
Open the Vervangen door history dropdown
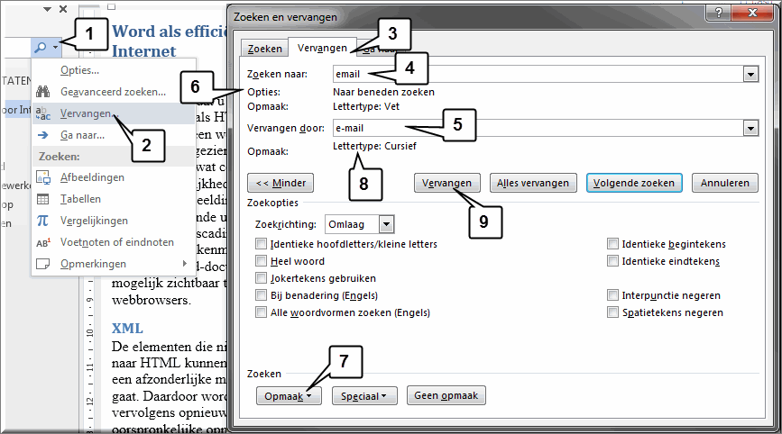750,129
